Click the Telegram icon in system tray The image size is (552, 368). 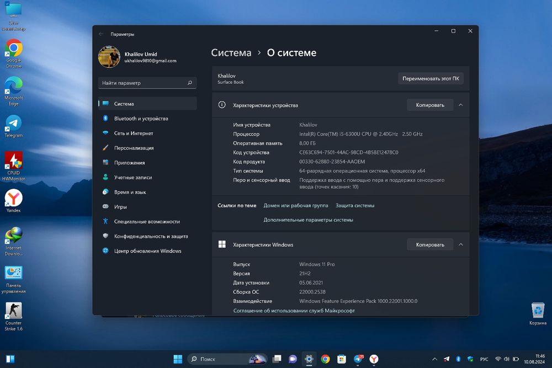pos(447,359)
